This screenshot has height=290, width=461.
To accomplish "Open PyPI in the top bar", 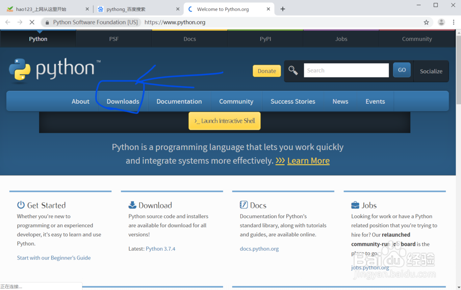I will click(x=266, y=39).
